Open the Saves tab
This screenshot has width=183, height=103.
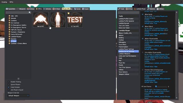point(77,9)
